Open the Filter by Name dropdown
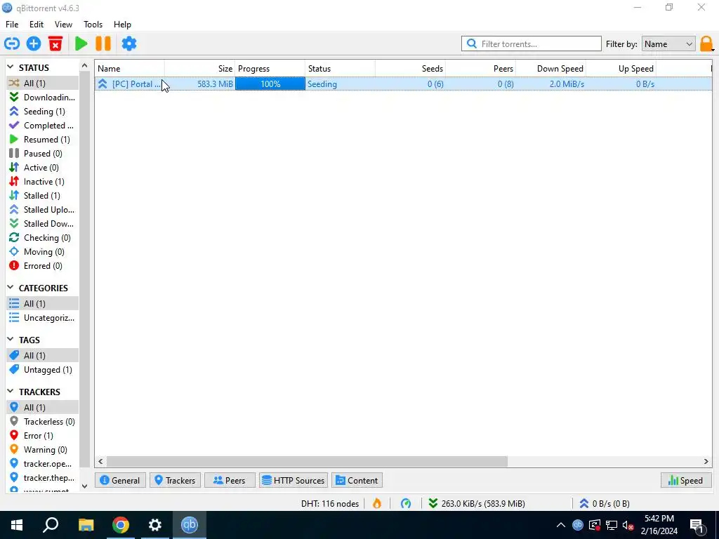The height and width of the screenshot is (539, 719). coord(668,44)
